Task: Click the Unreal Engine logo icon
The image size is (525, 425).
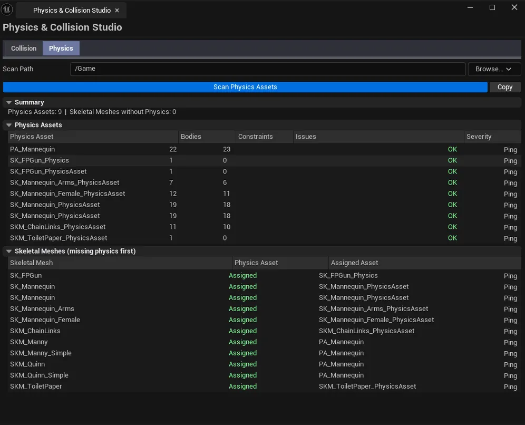Action: pyautogui.click(x=7, y=9)
